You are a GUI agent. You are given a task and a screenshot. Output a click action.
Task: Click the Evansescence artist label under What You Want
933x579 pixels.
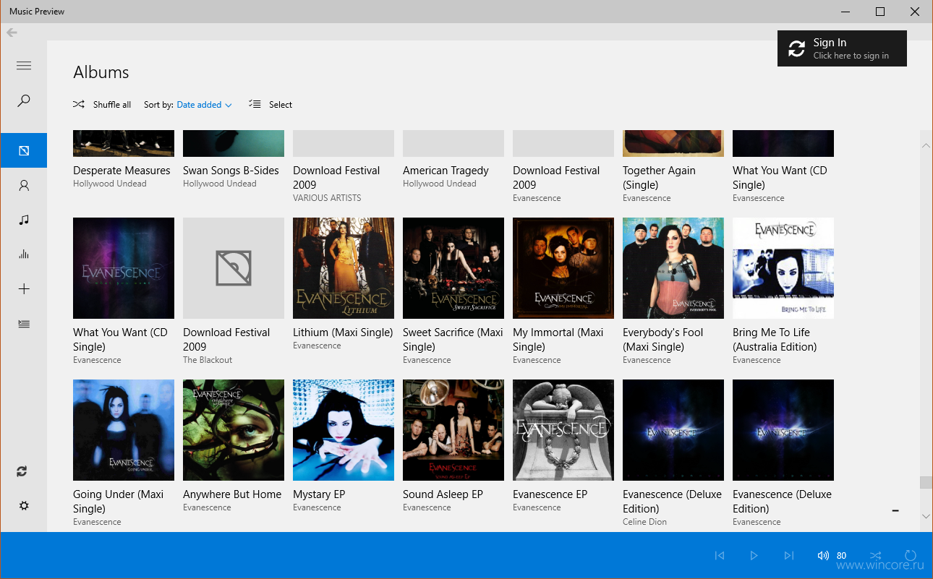click(x=759, y=198)
